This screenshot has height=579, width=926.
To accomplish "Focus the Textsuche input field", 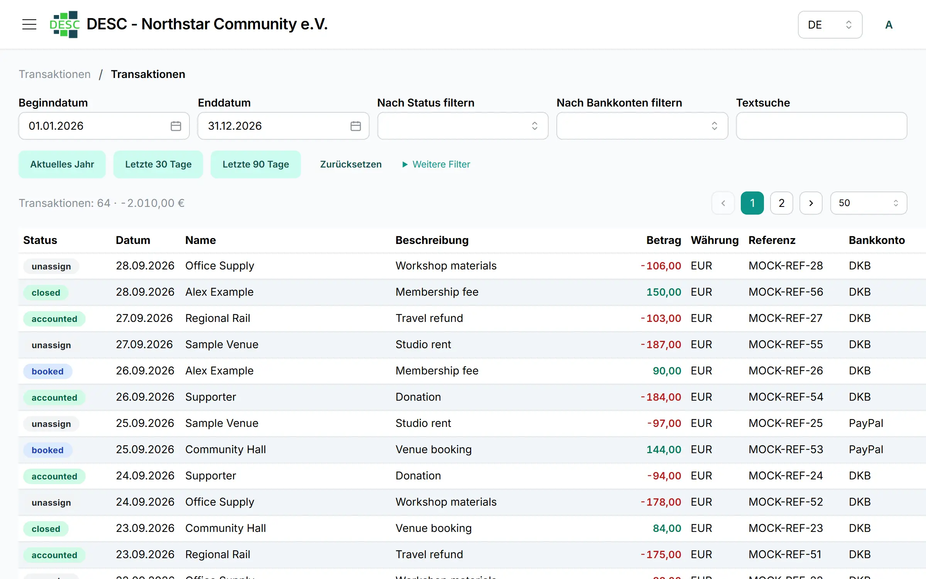I will tap(821, 126).
